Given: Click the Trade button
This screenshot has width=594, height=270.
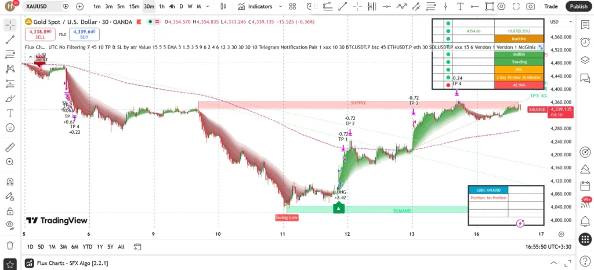Looking at the screenshot, I should click(x=551, y=6).
